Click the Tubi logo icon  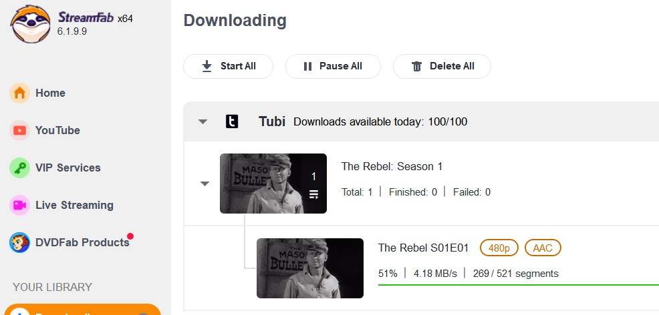coord(232,121)
